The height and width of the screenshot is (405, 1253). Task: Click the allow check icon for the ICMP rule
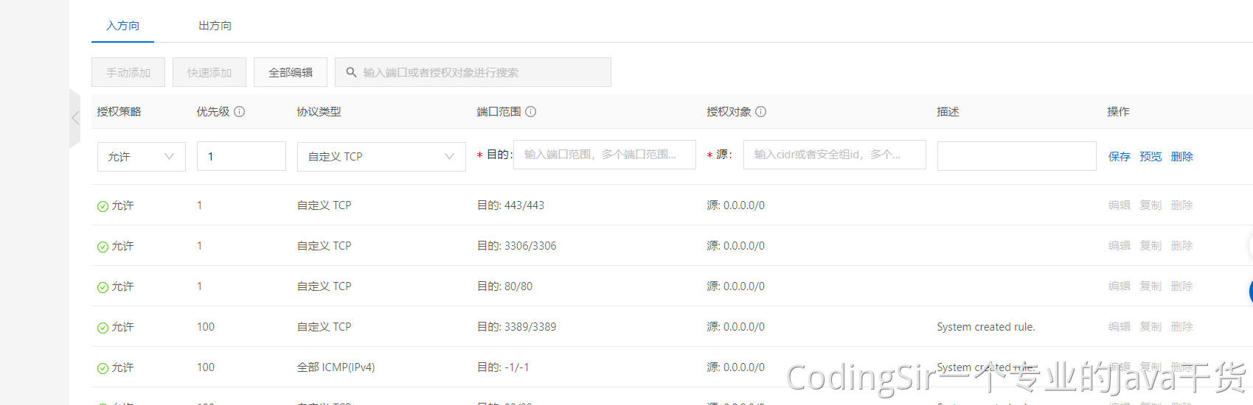(103, 368)
